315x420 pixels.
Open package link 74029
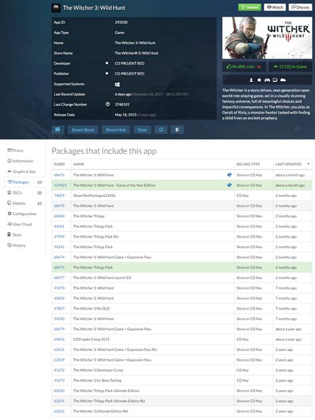point(59,196)
